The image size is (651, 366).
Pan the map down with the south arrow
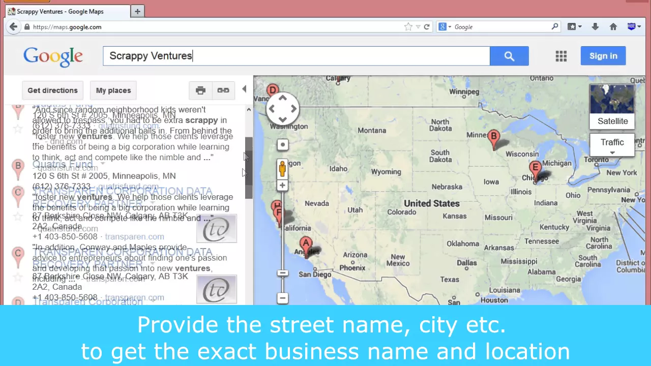click(x=283, y=119)
